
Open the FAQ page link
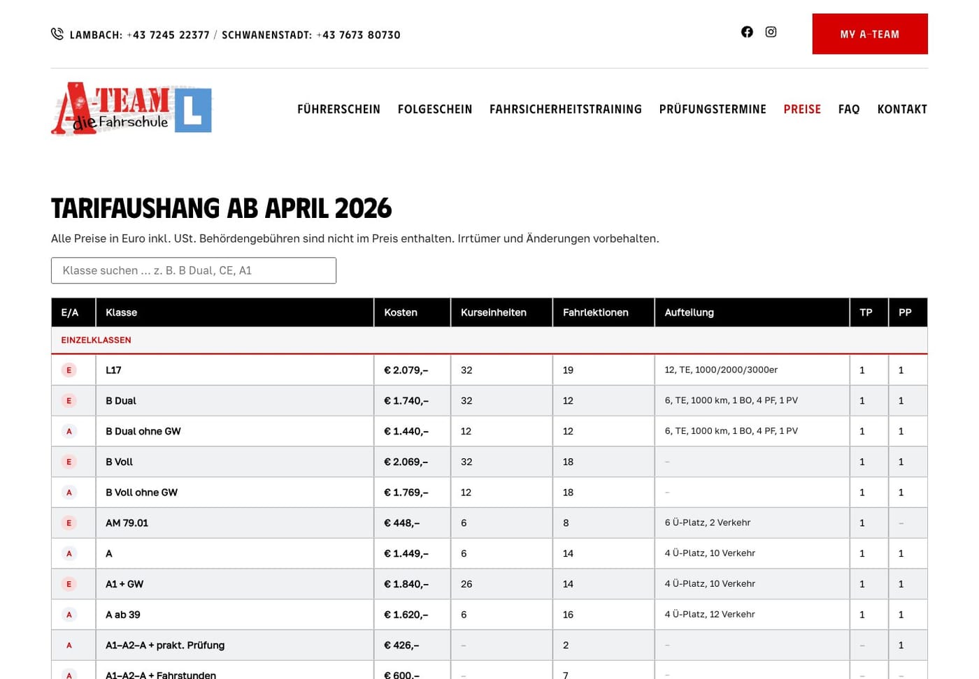(849, 109)
